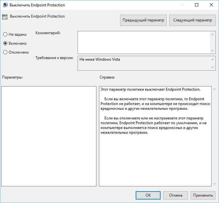219x203 pixels.
Task: Click the 'Если вы отключаете' help paragraph
Action: point(154,125)
